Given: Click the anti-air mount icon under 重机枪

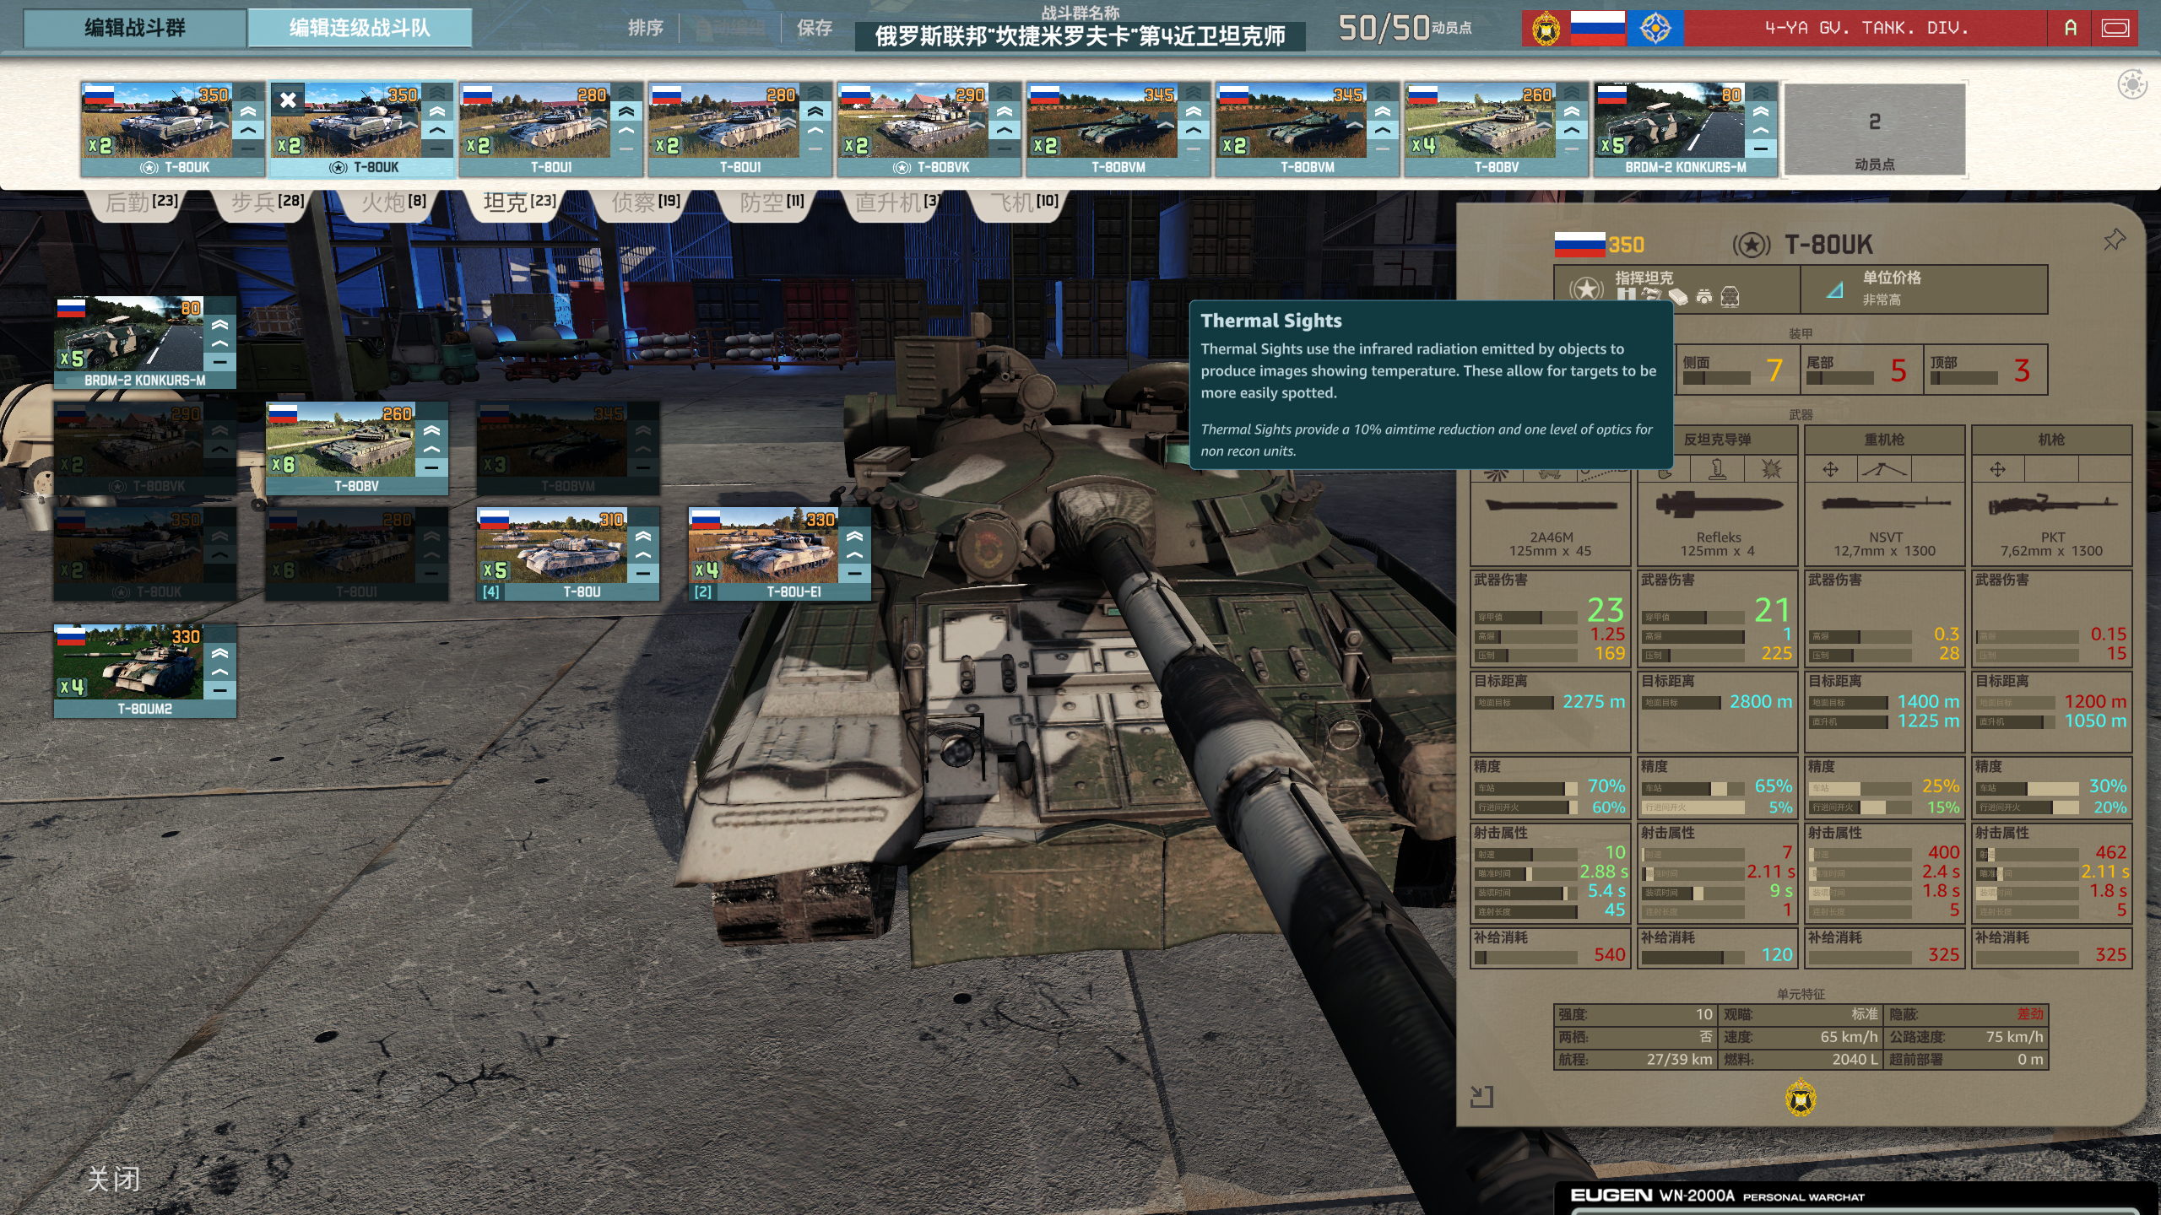Looking at the screenshot, I should coord(1884,469).
